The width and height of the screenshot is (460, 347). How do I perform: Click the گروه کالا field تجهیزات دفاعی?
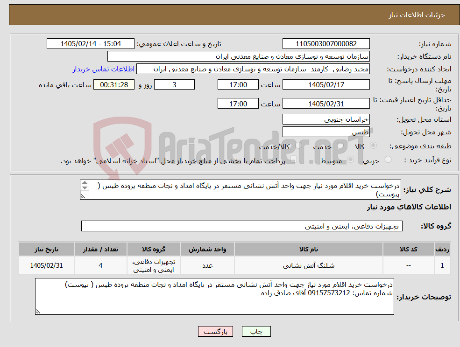[x=242, y=226]
